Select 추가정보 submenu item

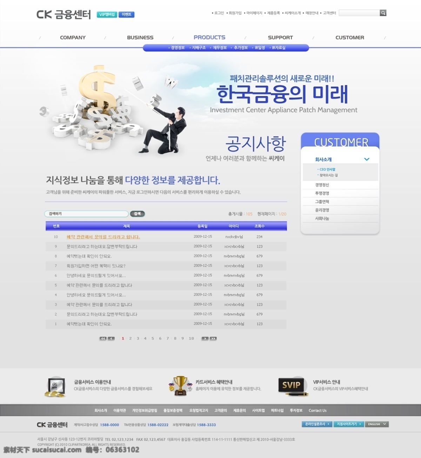[x=241, y=48]
